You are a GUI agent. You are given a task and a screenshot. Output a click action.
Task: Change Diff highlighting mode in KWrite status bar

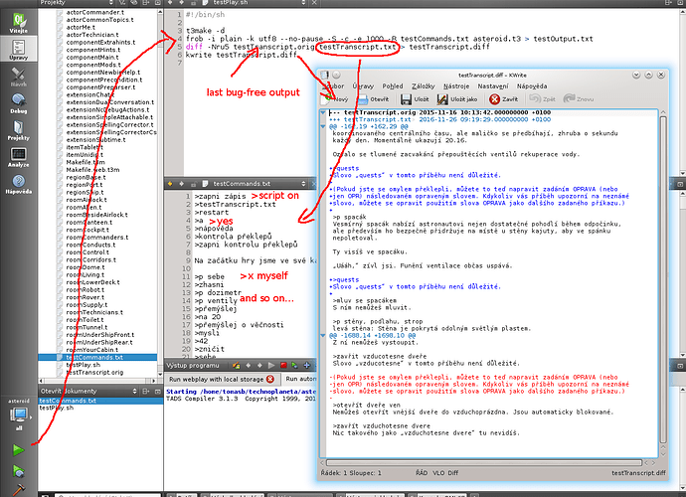453,473
